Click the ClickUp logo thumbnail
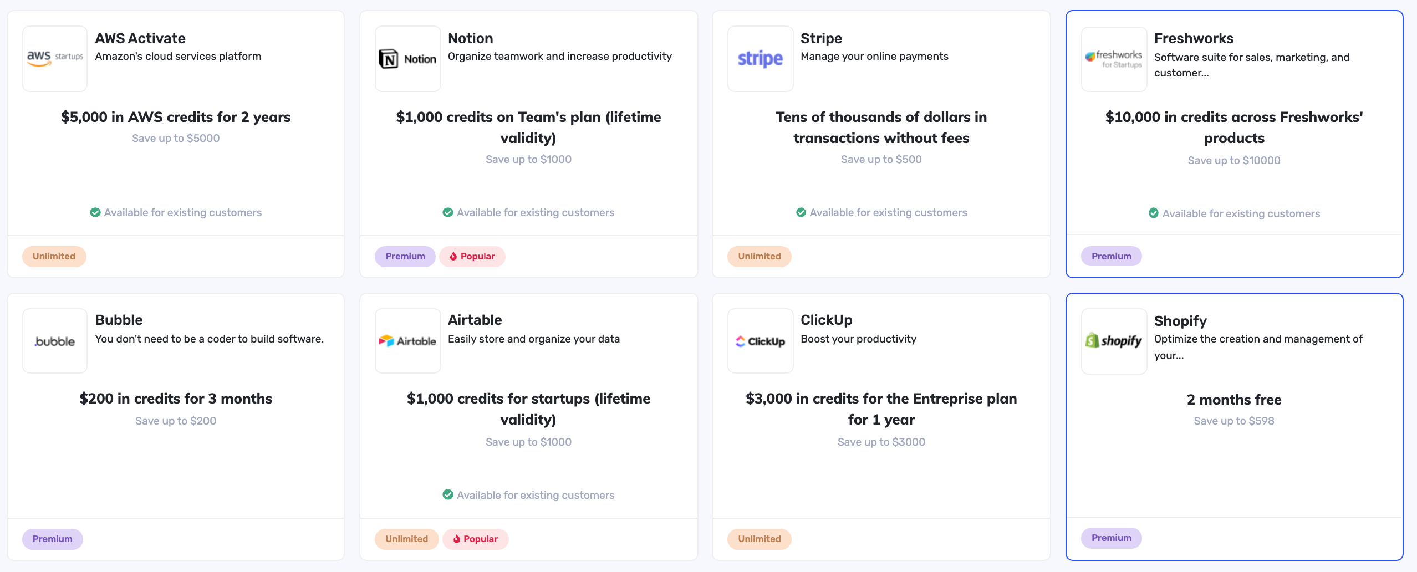Viewport: 1417px width, 572px height. coord(761,341)
